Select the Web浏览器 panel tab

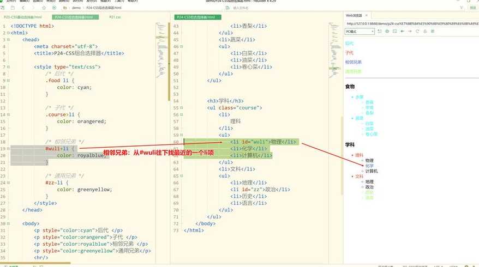pos(354,15)
